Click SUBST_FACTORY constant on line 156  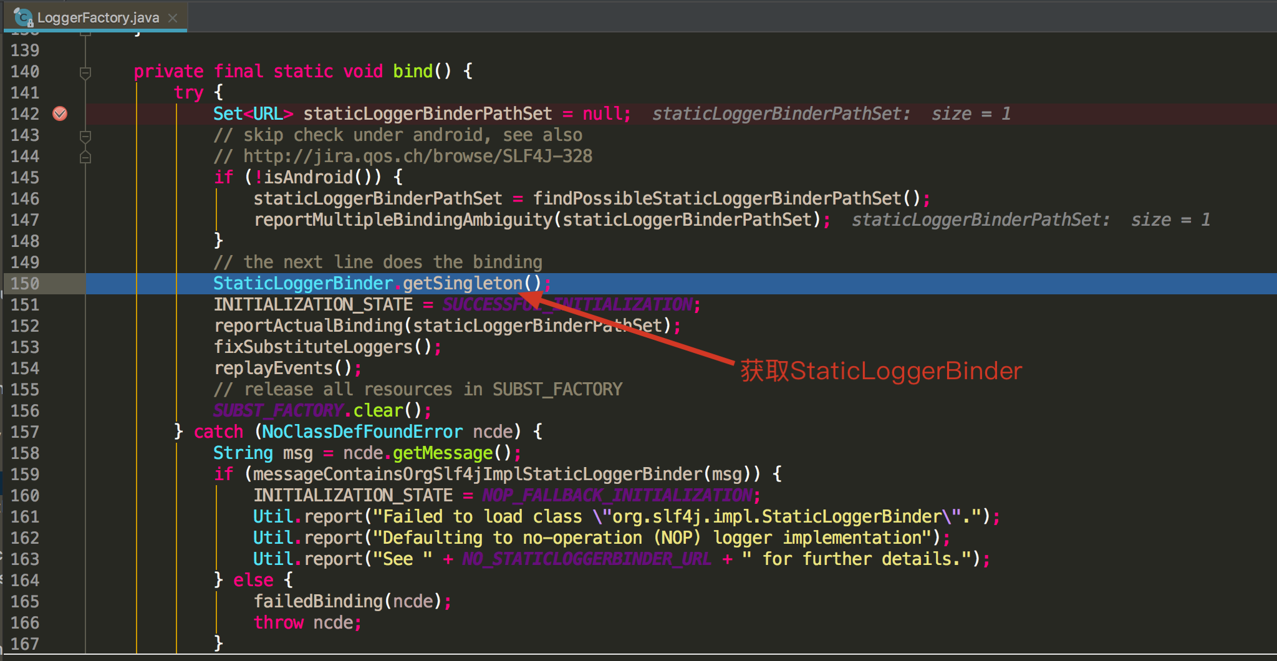pos(278,411)
